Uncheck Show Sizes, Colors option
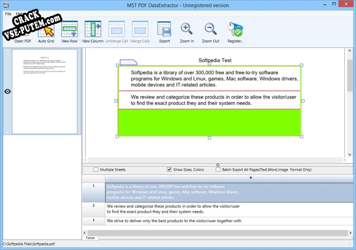356x250 pixels. 169,170
